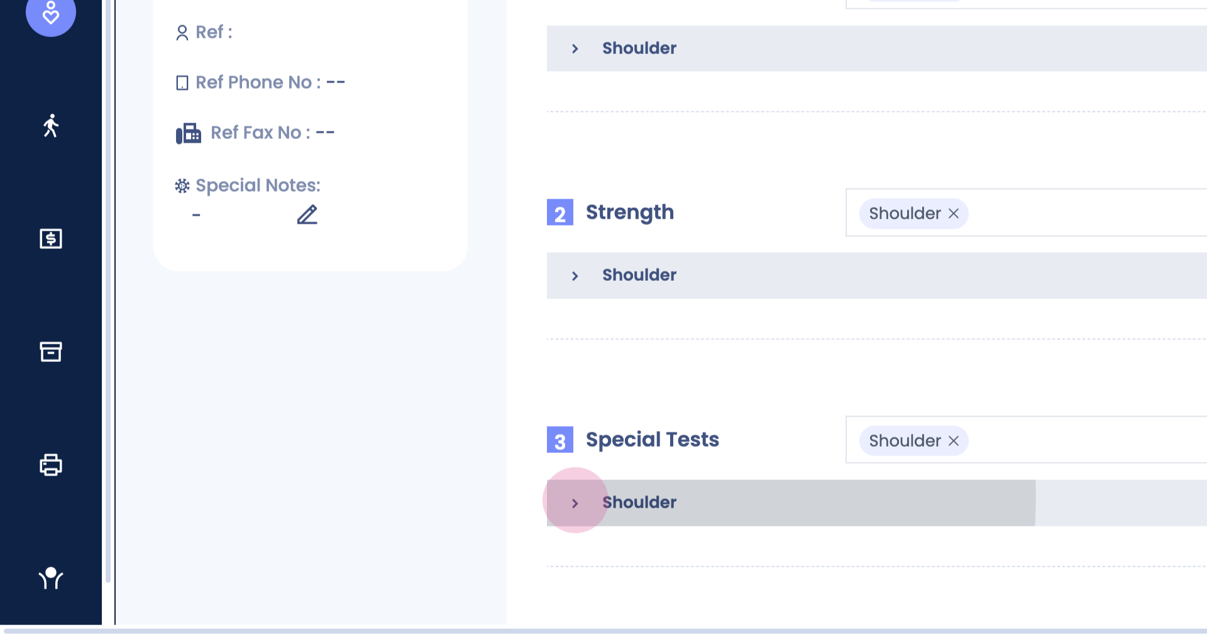The image size is (1207, 637).
Task: Open the billing dollar icon in sidebar
Action: click(51, 239)
